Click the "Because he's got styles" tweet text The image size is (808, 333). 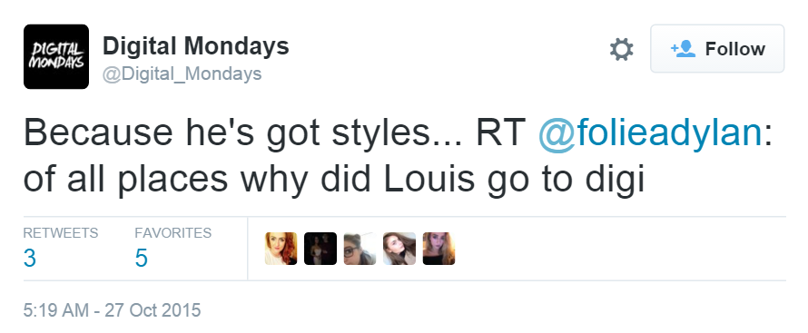click(226, 132)
